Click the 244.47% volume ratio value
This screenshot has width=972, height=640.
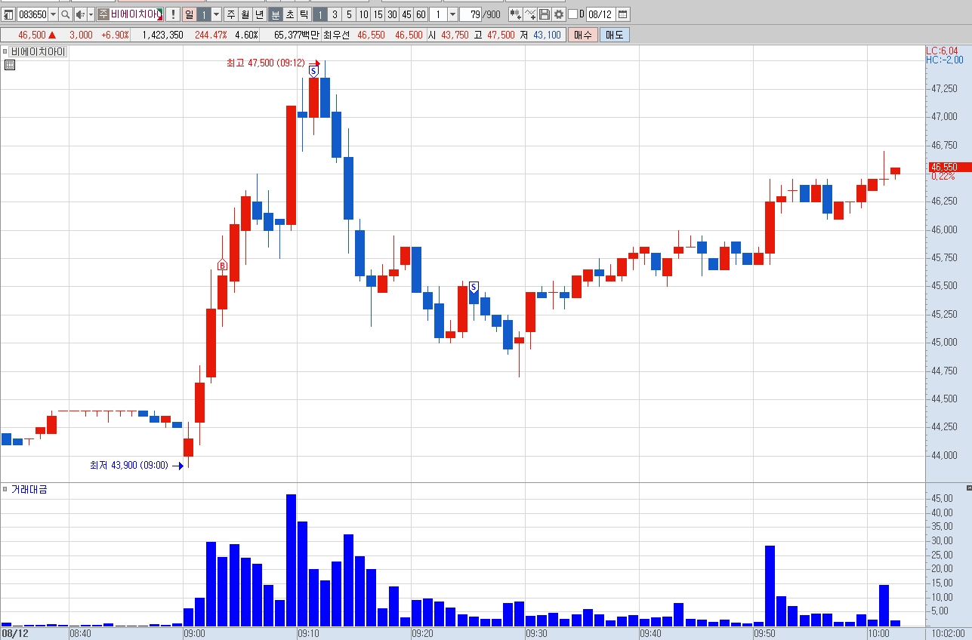pyautogui.click(x=211, y=35)
